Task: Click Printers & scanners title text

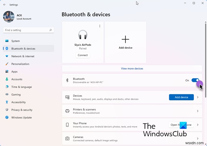Action: pyautogui.click(x=84, y=109)
